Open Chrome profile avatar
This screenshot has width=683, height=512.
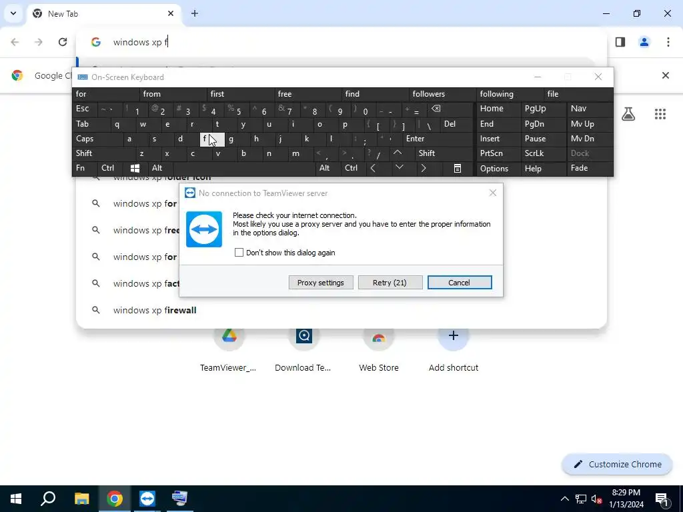pos(644,42)
